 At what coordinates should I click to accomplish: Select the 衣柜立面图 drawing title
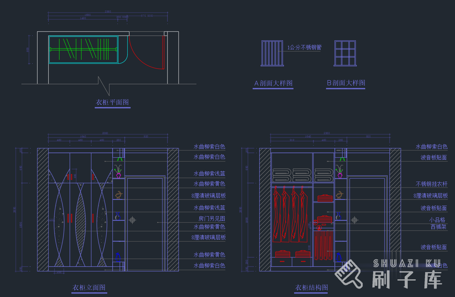click(x=89, y=287)
